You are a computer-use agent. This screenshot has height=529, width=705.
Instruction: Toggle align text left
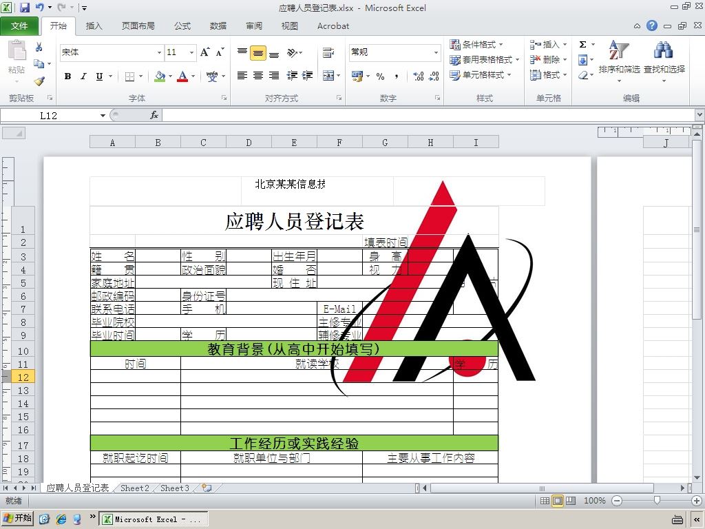(242, 76)
